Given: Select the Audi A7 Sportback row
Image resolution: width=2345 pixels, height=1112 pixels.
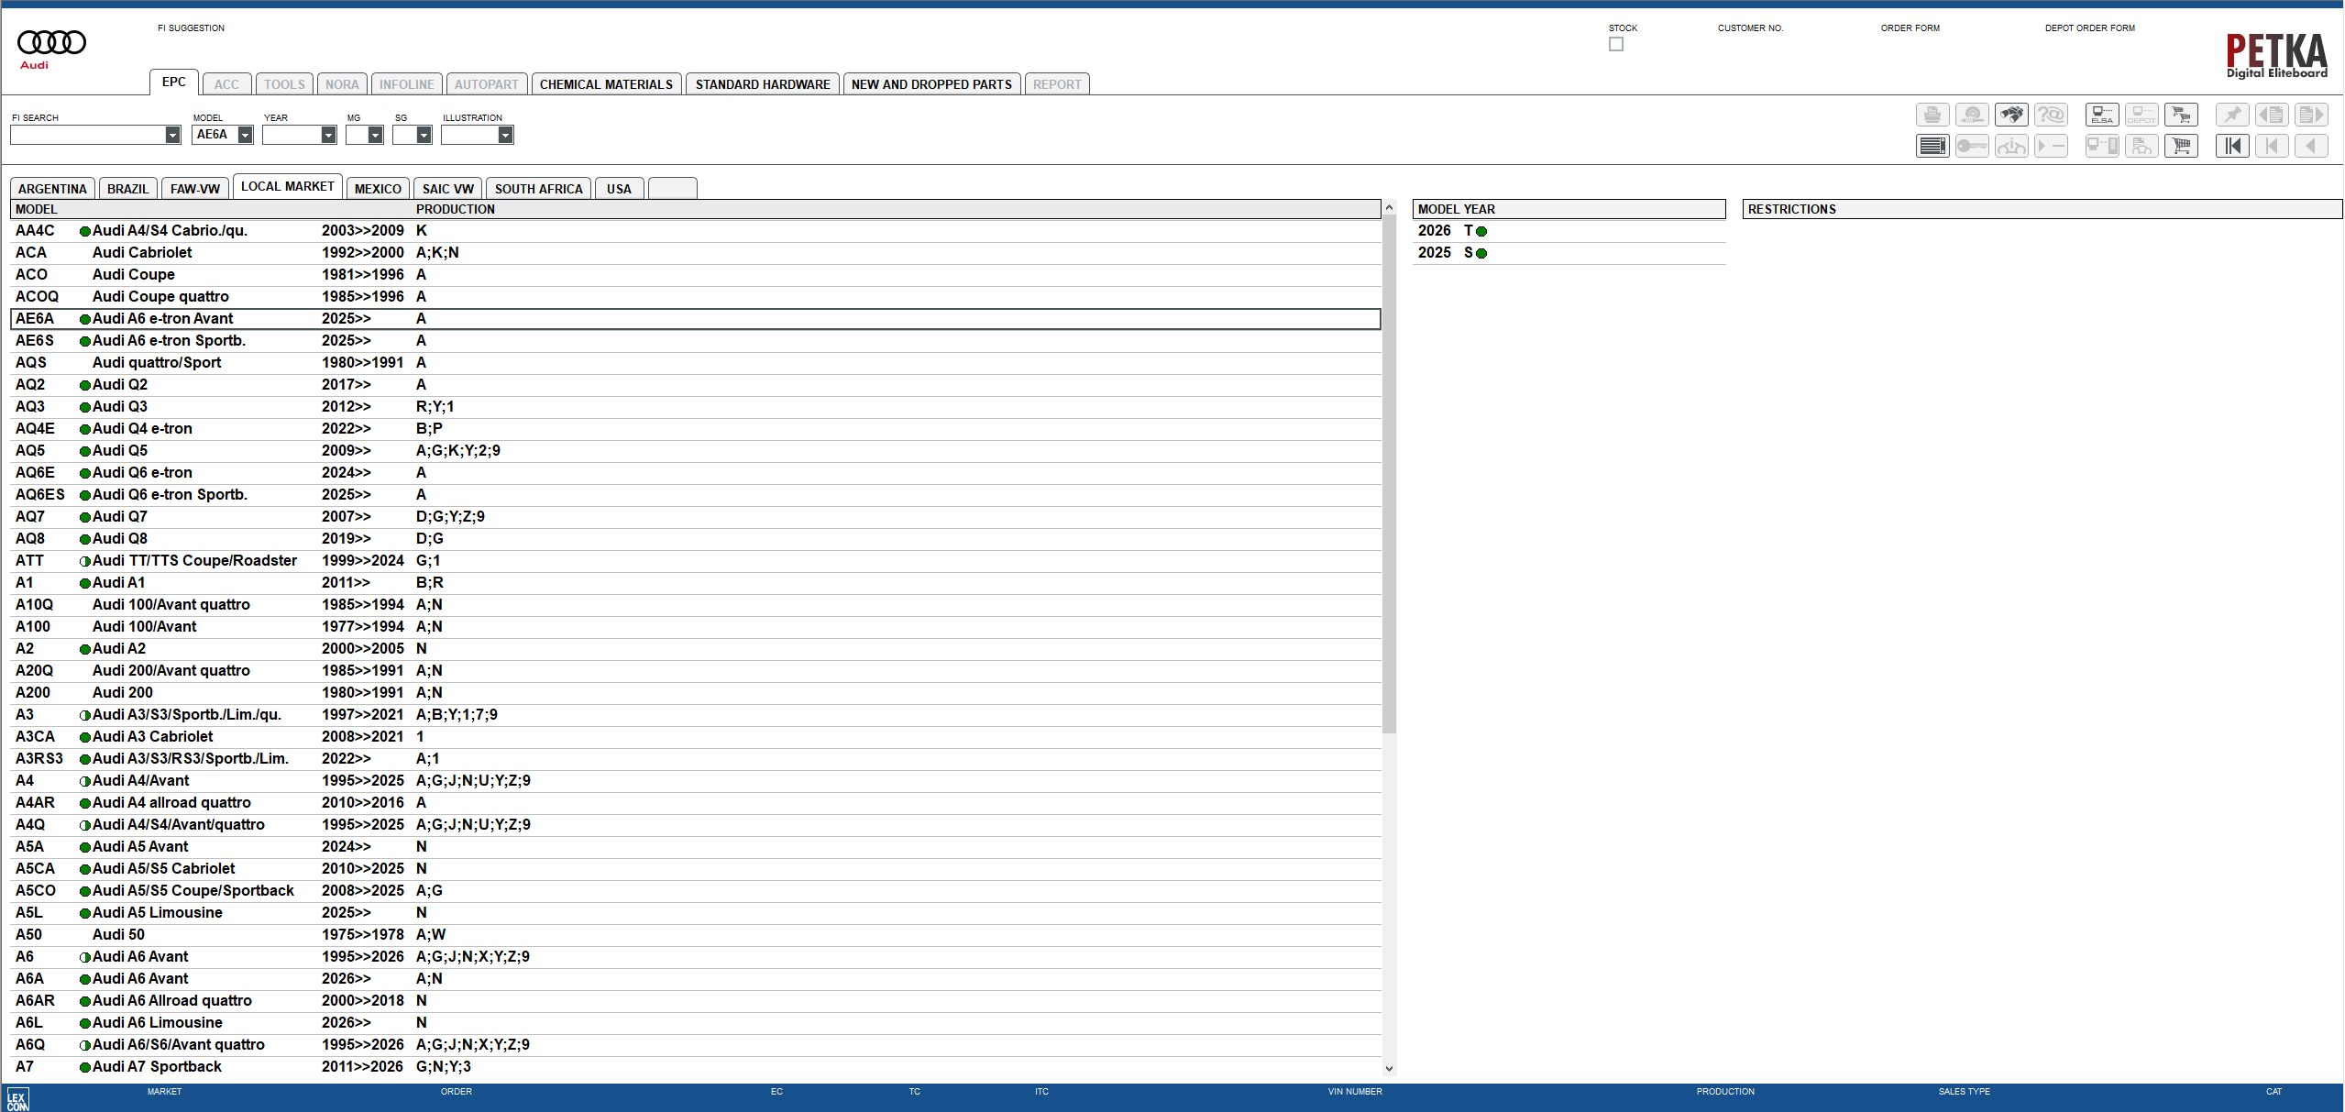Looking at the screenshot, I should pos(695,1067).
